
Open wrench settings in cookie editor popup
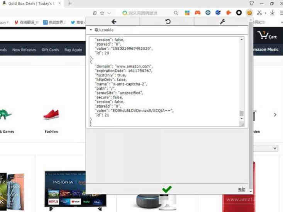[222, 22]
